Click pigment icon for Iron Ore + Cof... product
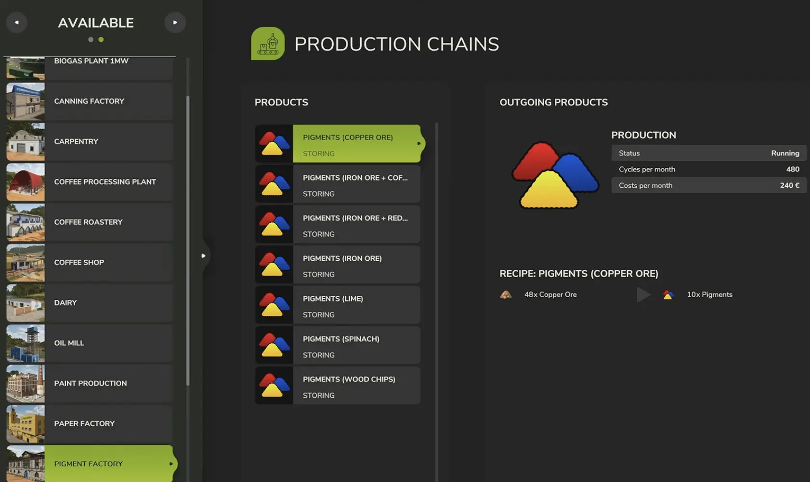810x482 pixels. pos(274,184)
